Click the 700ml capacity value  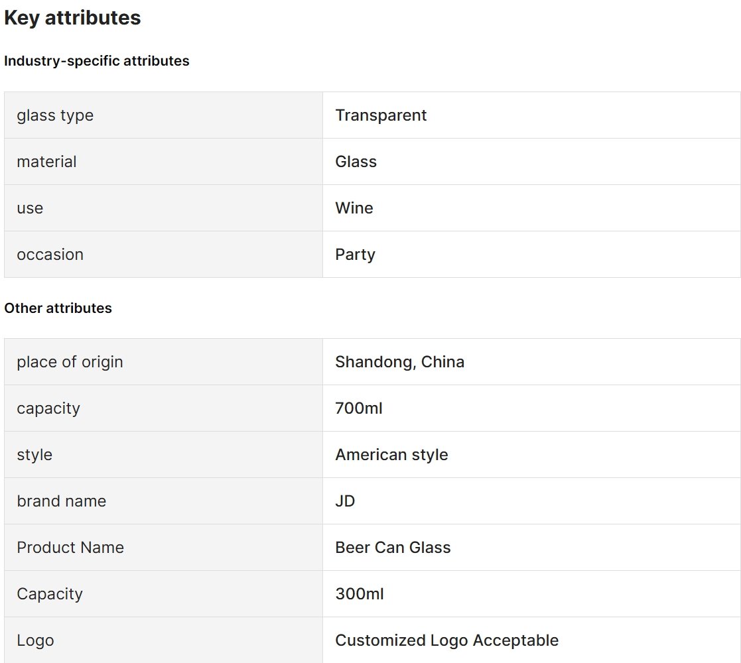[x=359, y=408]
